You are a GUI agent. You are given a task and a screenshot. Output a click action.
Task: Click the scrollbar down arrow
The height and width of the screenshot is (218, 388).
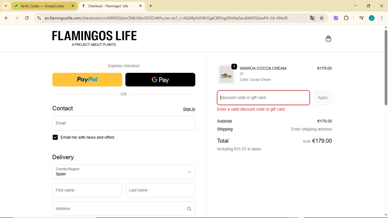pyautogui.click(x=386, y=215)
